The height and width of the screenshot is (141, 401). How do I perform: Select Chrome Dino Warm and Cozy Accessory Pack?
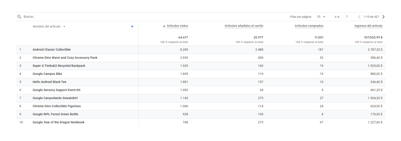[65, 58]
